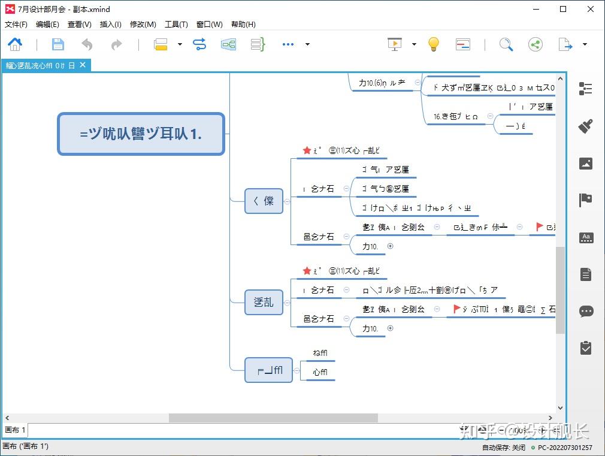
Task: Open the Zoom search tool
Action: pos(506,44)
